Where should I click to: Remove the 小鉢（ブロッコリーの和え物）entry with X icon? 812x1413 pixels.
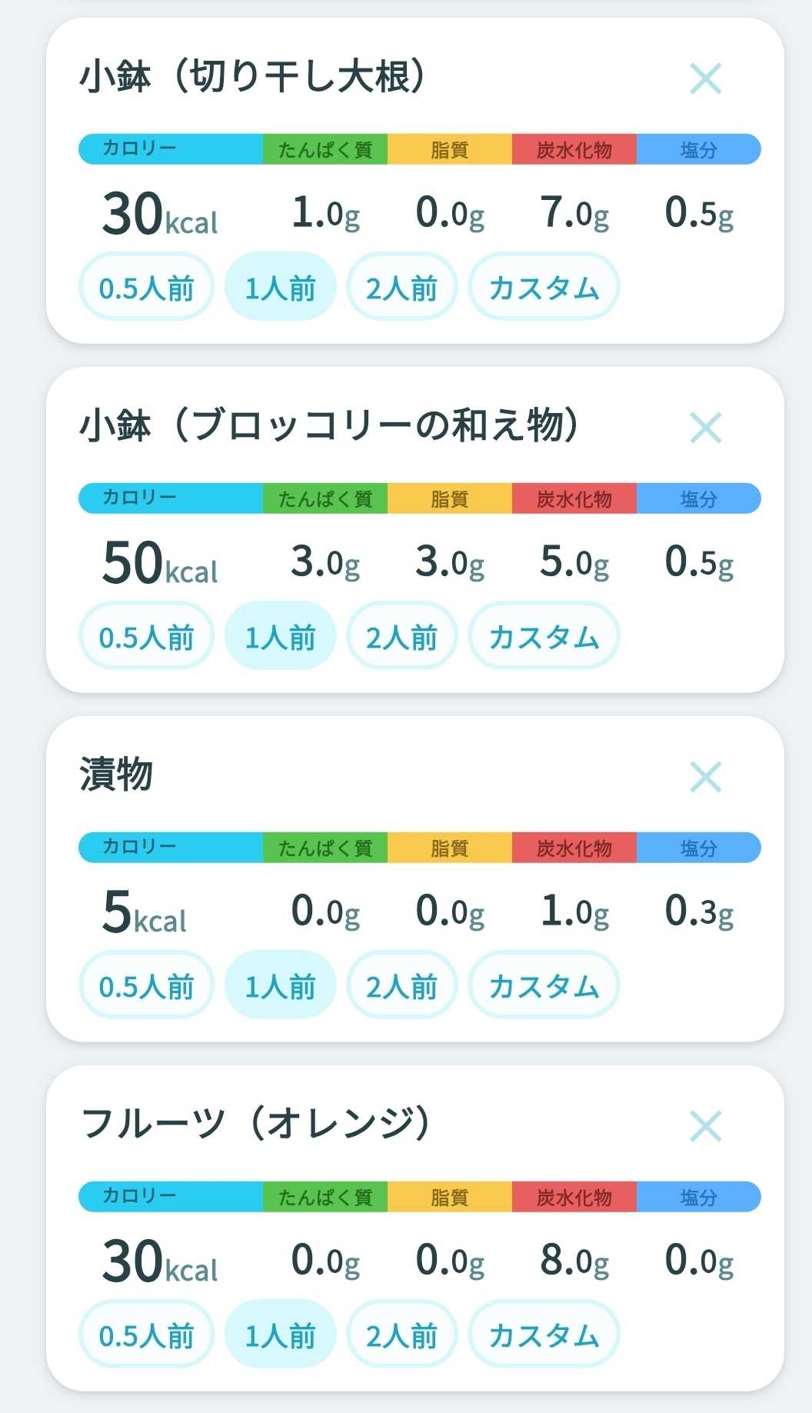705,428
